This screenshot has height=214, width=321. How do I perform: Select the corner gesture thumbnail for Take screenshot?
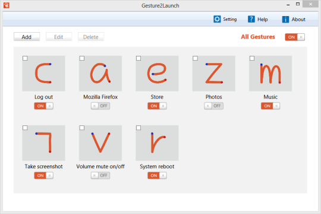(43, 143)
